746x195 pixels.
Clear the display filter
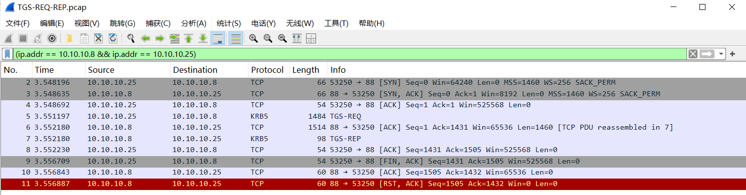(692, 54)
